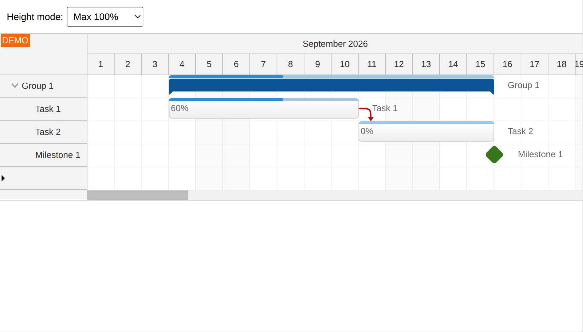Collapse Group 1 with the chevron
The image size is (583, 332).
[15, 86]
